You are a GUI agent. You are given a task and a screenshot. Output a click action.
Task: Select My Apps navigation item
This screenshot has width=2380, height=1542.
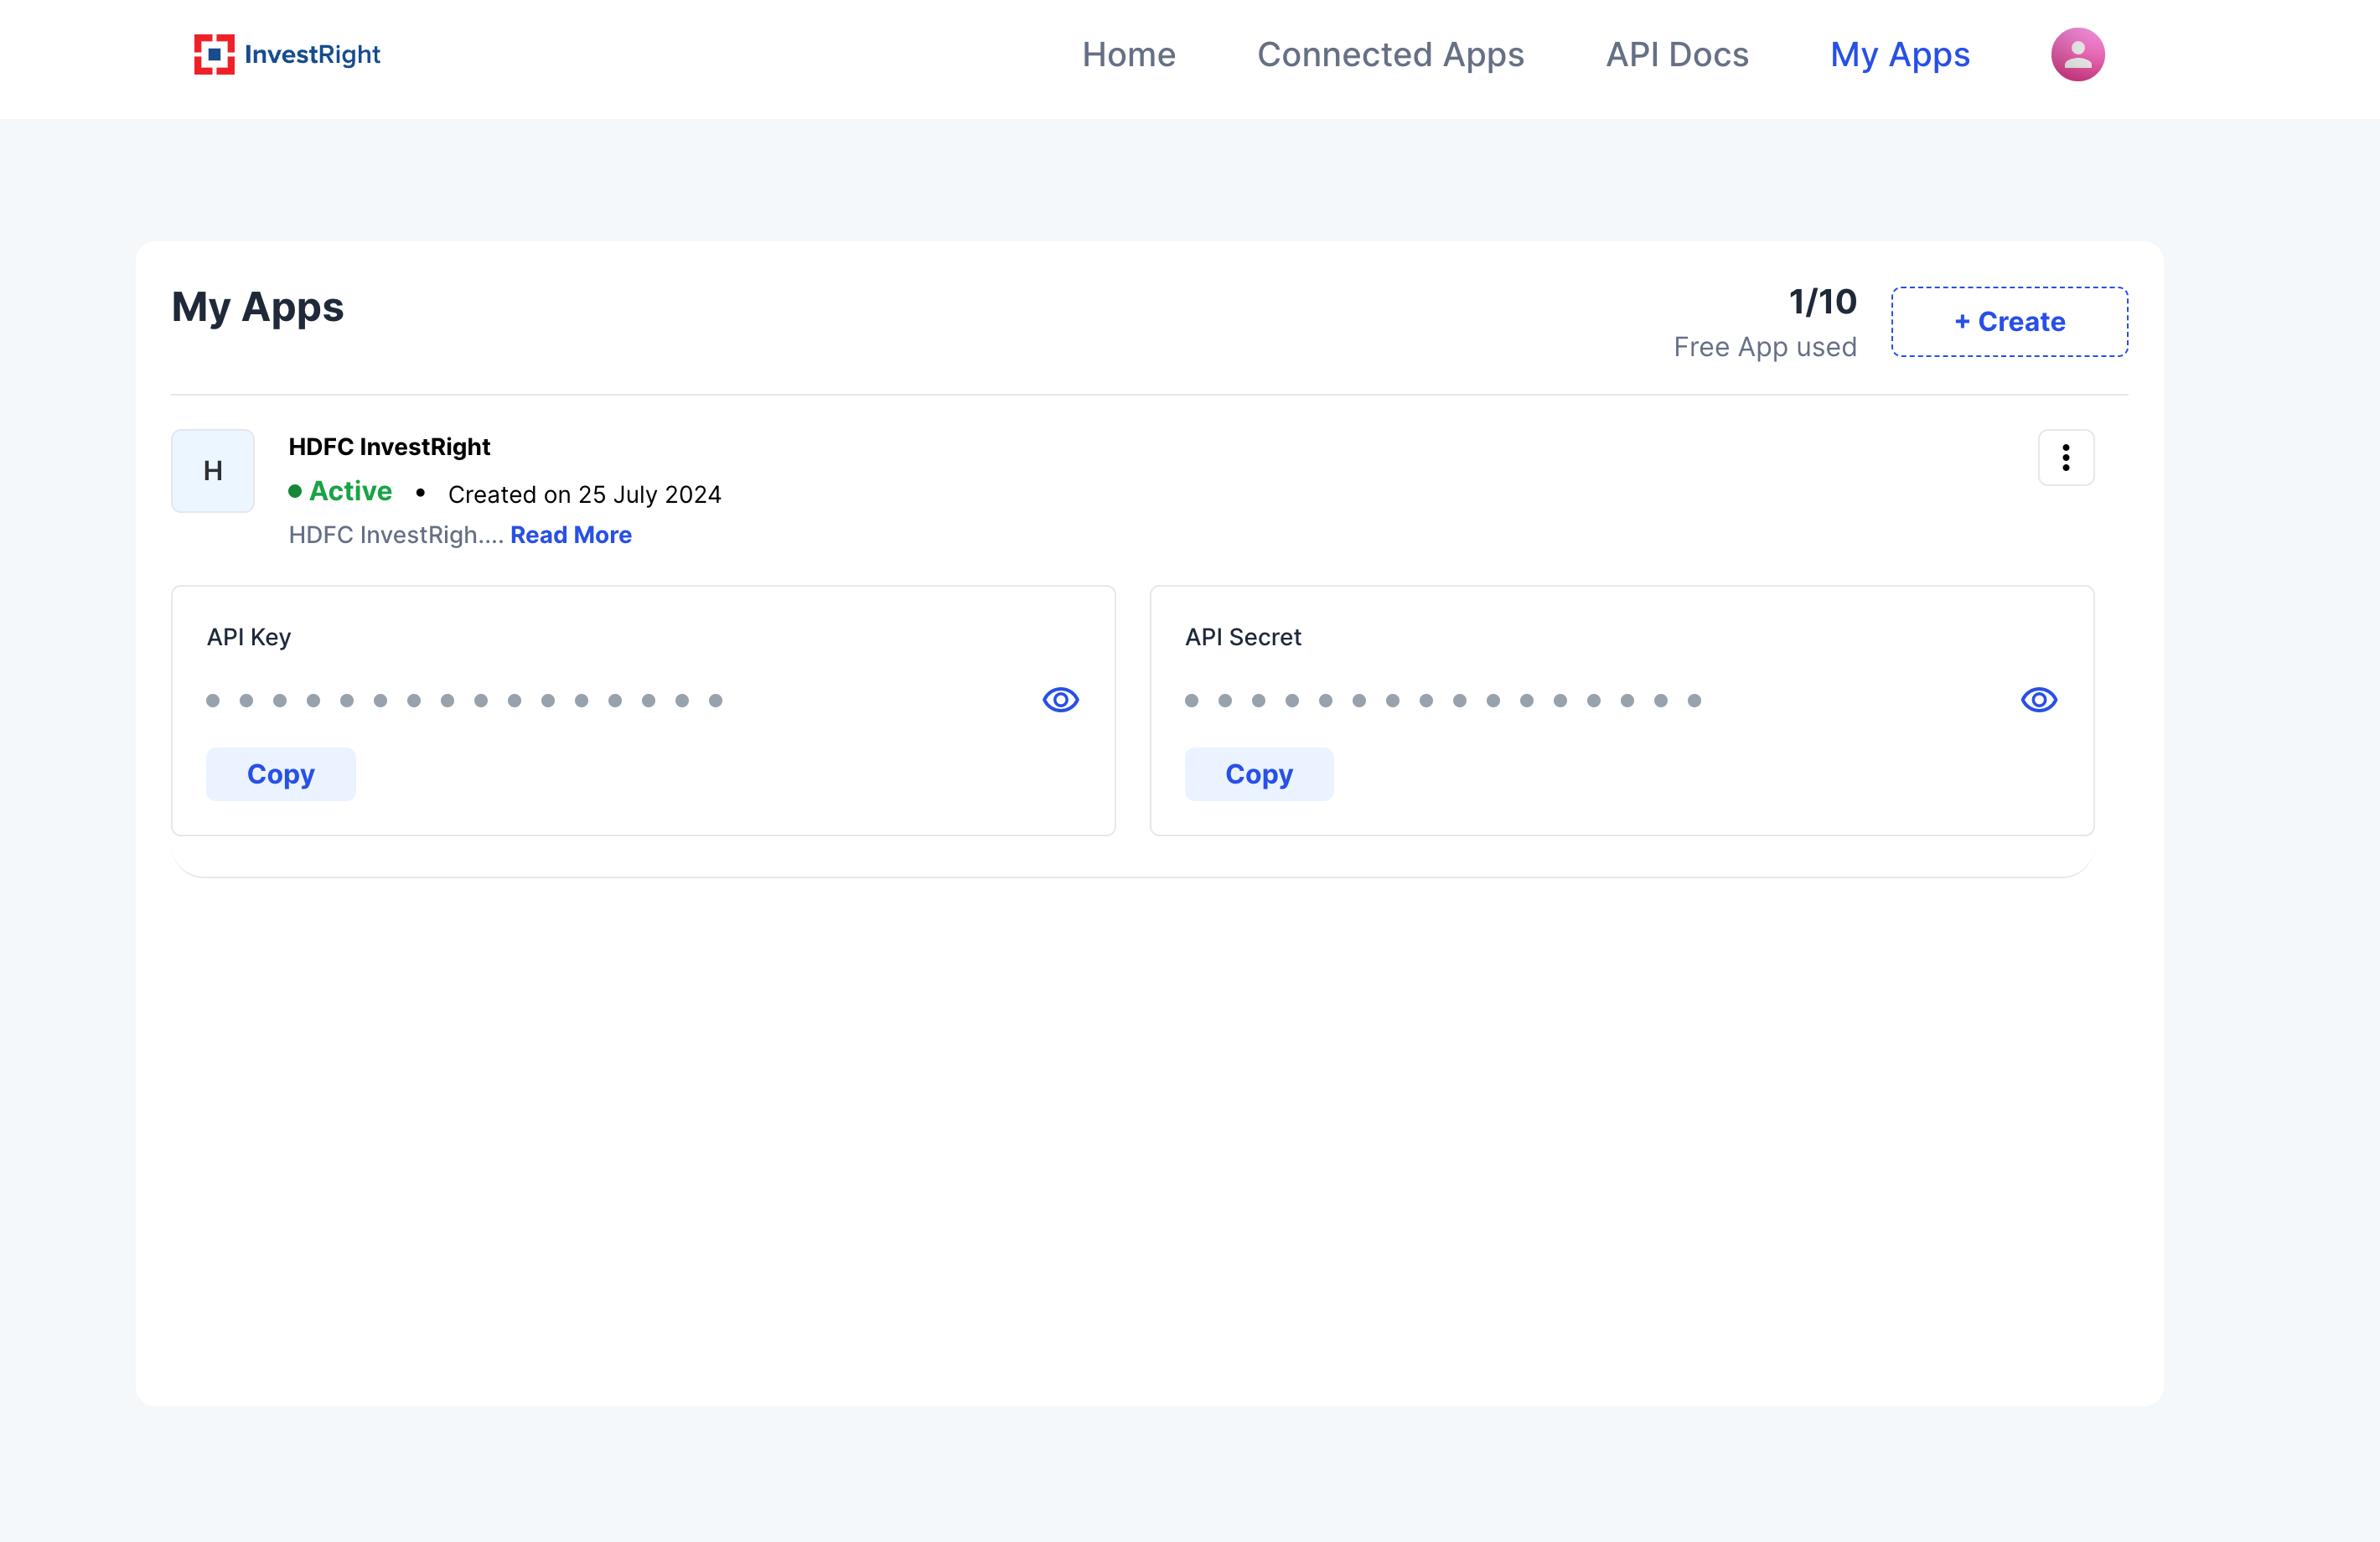coord(1899,54)
